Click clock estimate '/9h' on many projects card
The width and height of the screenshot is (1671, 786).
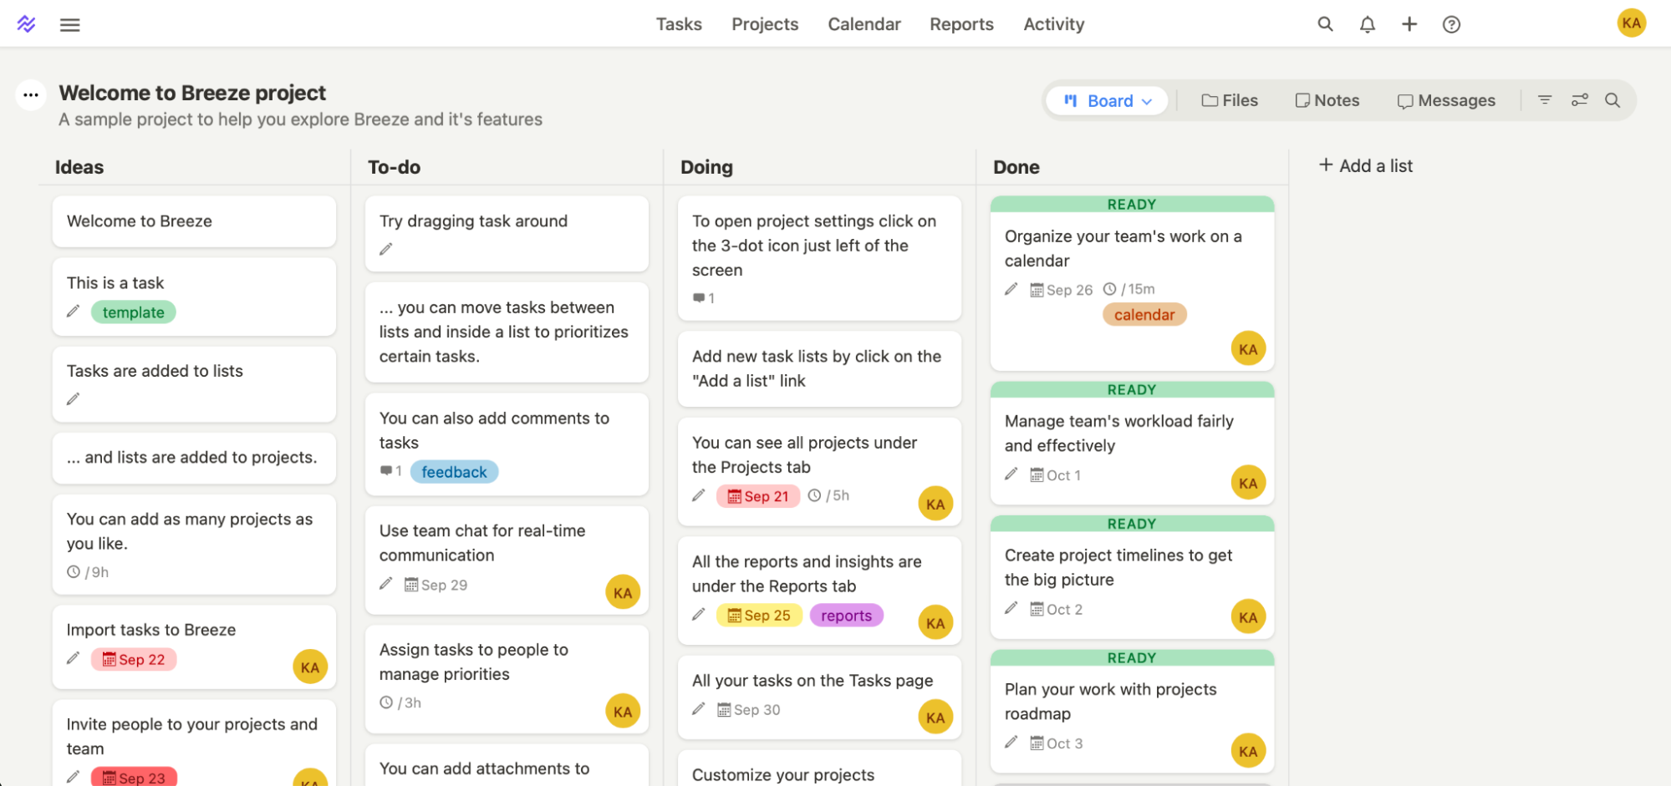click(x=88, y=572)
